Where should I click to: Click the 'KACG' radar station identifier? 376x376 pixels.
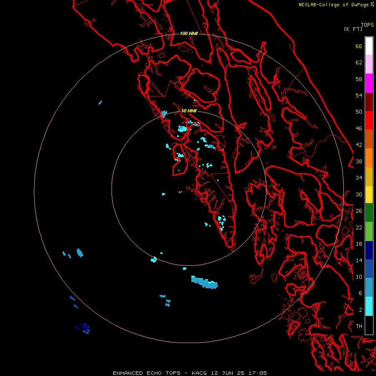pos(200,373)
